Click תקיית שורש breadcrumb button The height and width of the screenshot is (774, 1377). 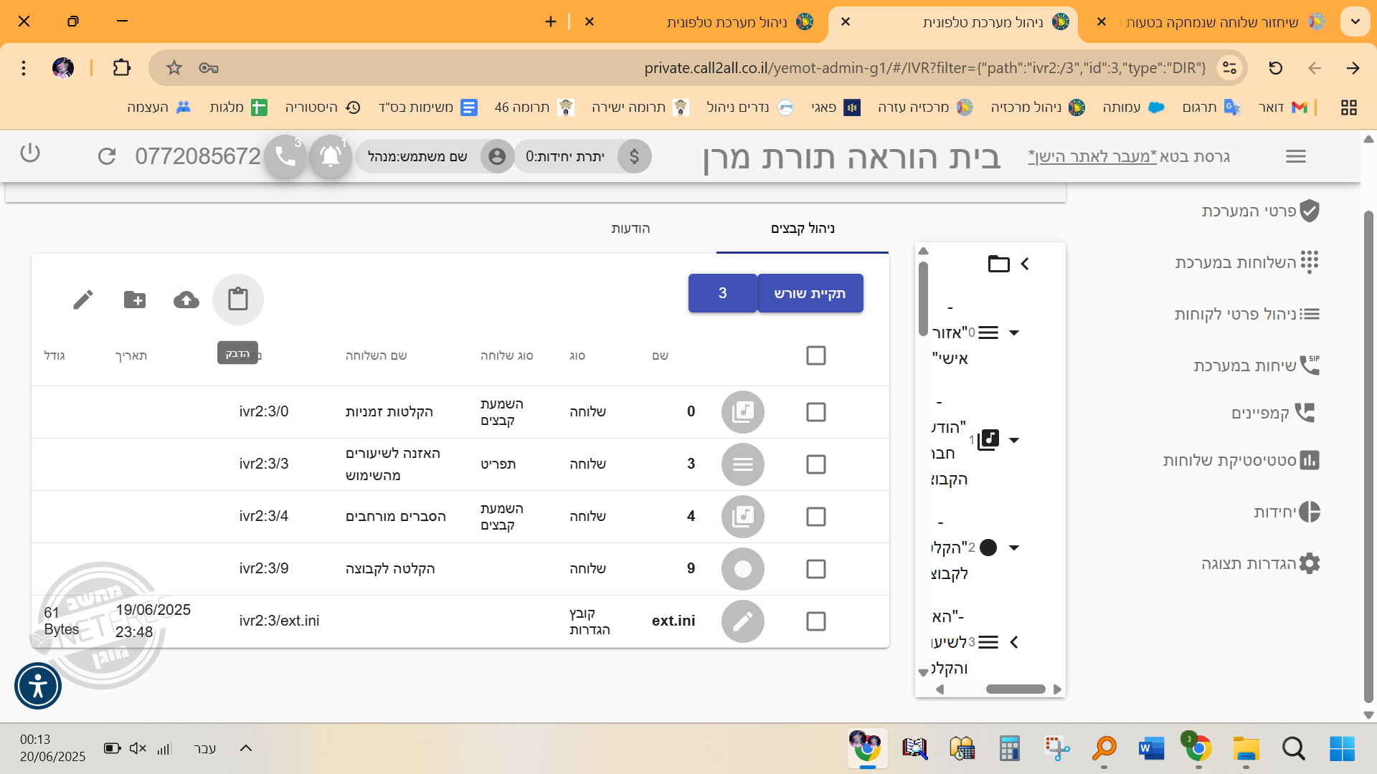810,293
